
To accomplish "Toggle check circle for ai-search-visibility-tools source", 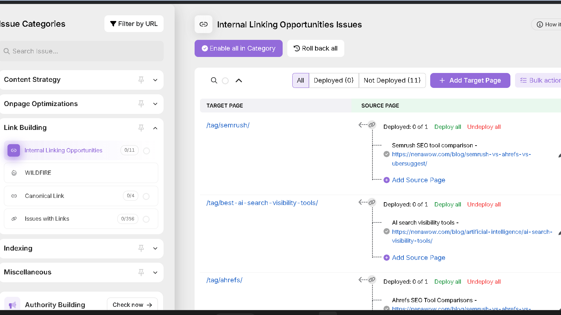I will (x=386, y=231).
